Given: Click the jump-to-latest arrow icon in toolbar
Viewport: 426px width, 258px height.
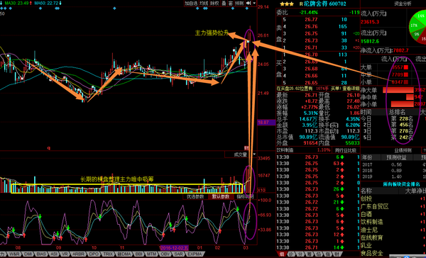Looking at the screenshot, I should tap(248, 4).
